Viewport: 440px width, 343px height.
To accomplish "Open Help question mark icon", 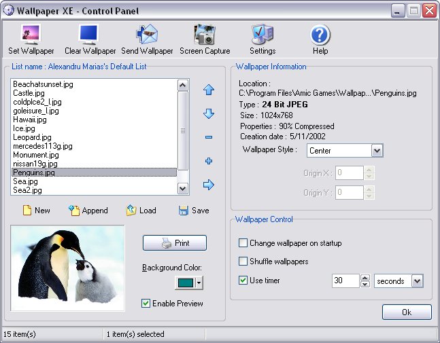I will (320, 35).
